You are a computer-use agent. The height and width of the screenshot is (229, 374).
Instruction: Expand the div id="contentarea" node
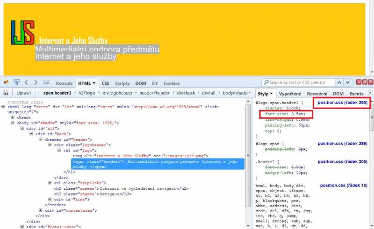41,210
